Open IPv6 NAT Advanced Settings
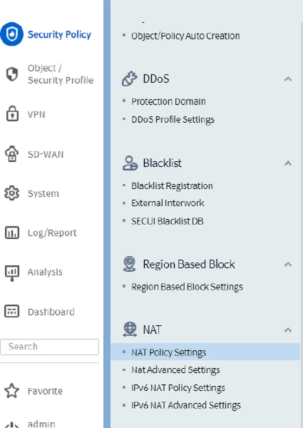The image size is (303, 428). coord(186,405)
